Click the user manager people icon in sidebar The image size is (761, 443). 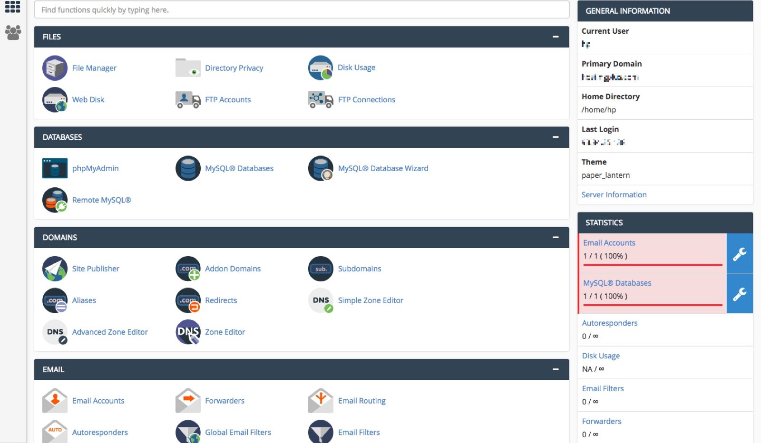click(13, 32)
